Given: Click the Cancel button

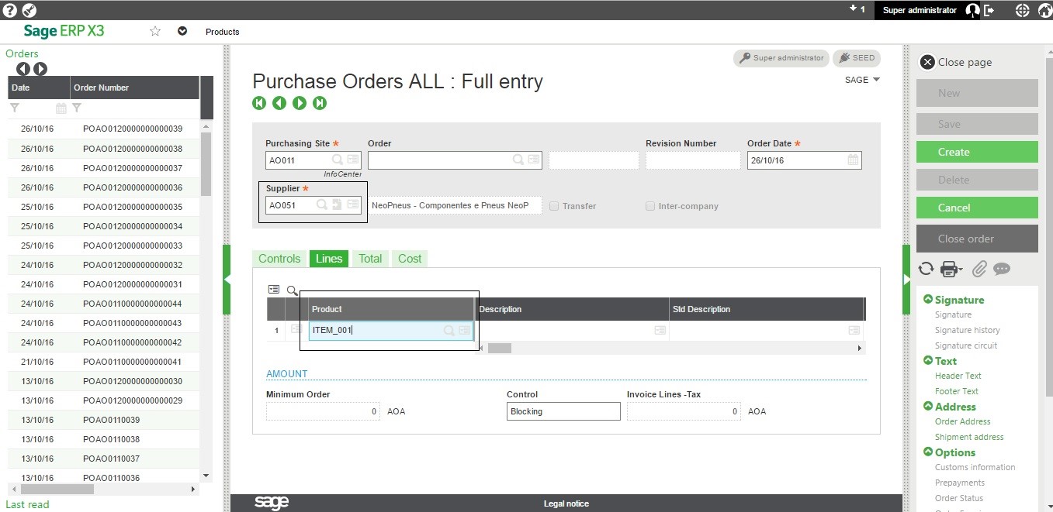Looking at the screenshot, I should tap(977, 208).
